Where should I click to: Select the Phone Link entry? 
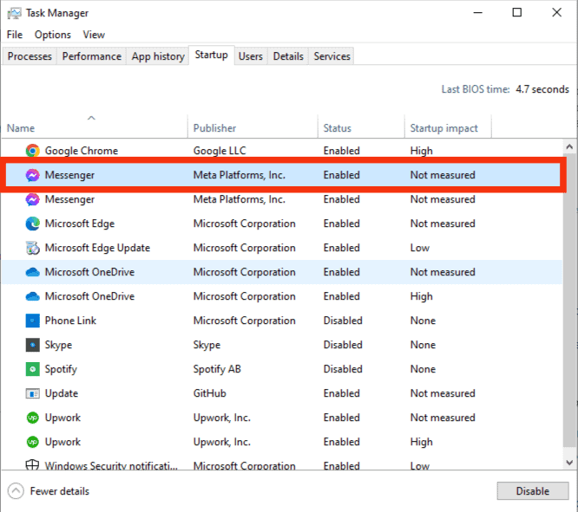coord(70,321)
